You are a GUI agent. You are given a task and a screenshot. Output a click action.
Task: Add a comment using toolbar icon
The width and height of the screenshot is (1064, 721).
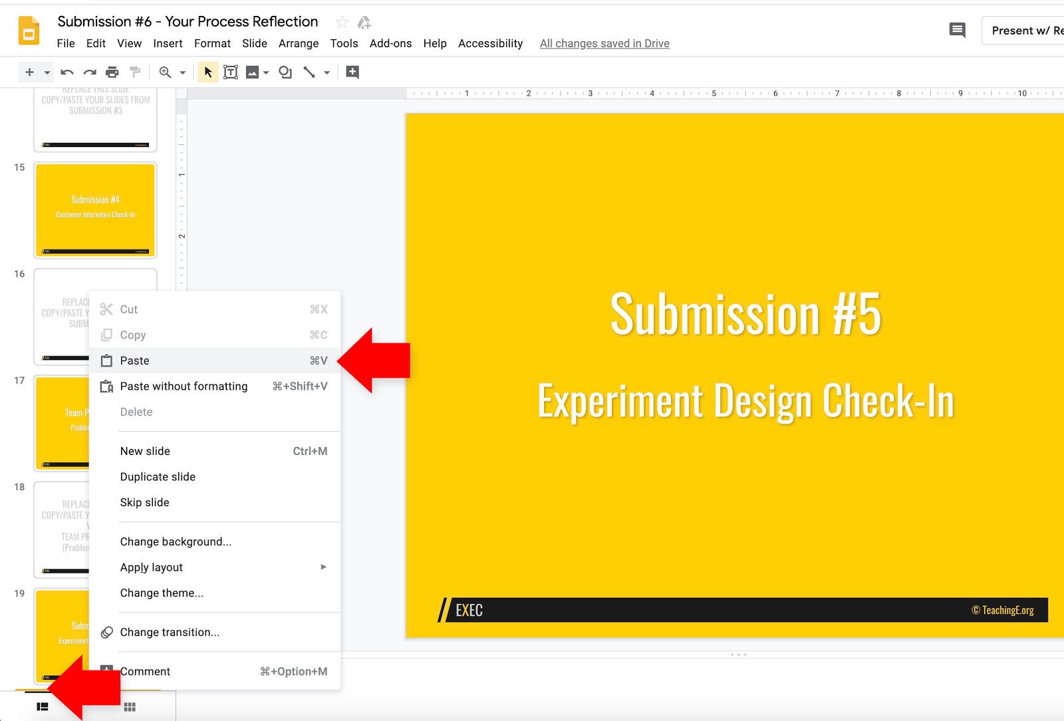(x=352, y=72)
